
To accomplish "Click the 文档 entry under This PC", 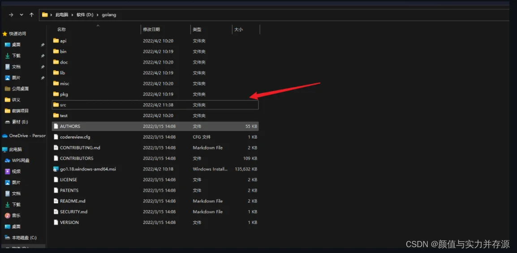I will [x=16, y=194].
